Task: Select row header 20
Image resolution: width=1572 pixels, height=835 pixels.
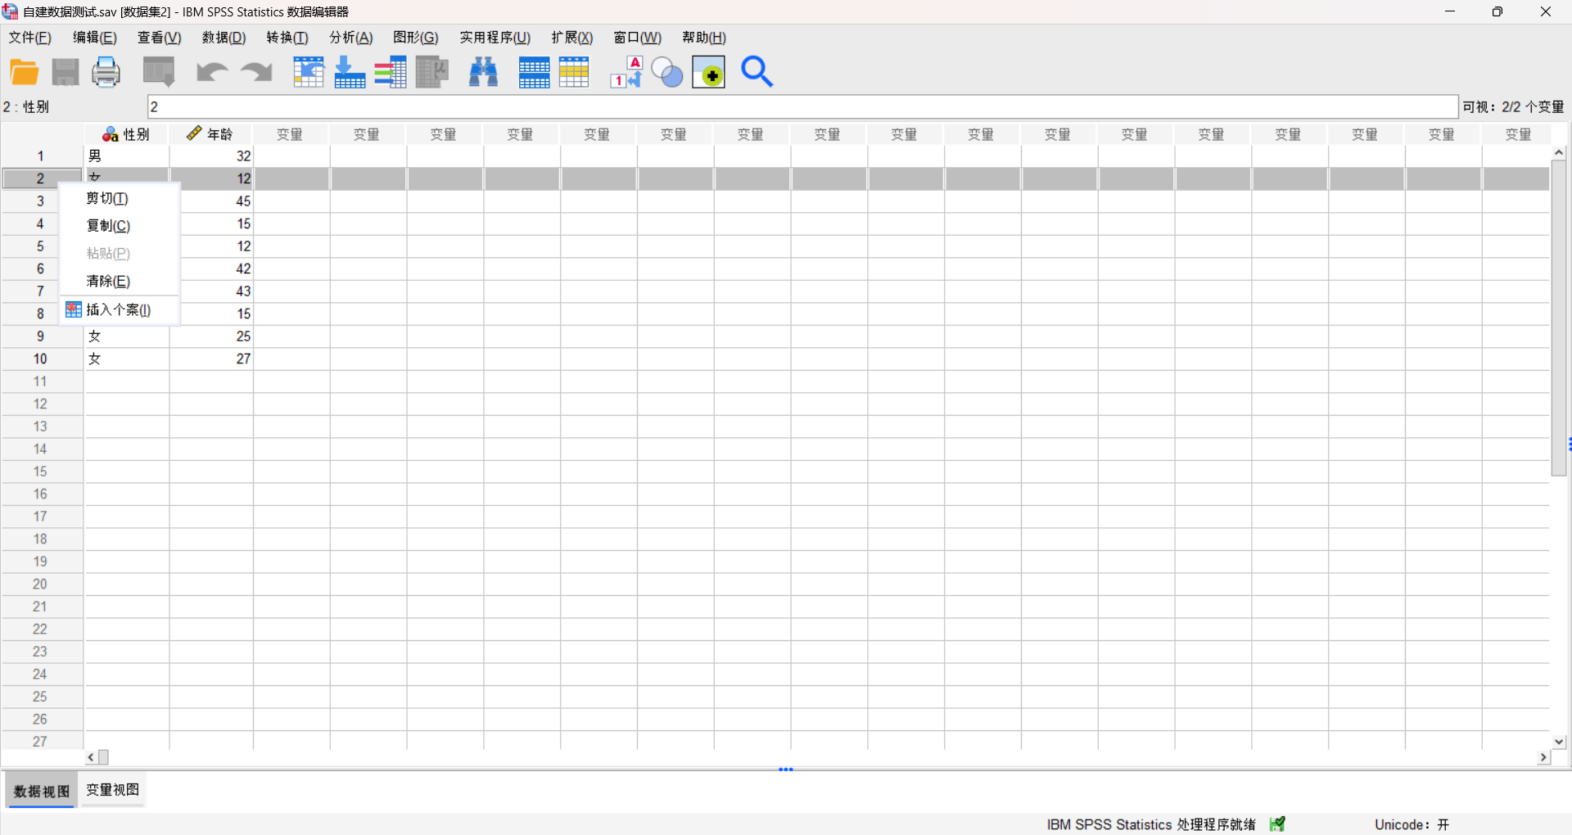Action: pyautogui.click(x=41, y=584)
